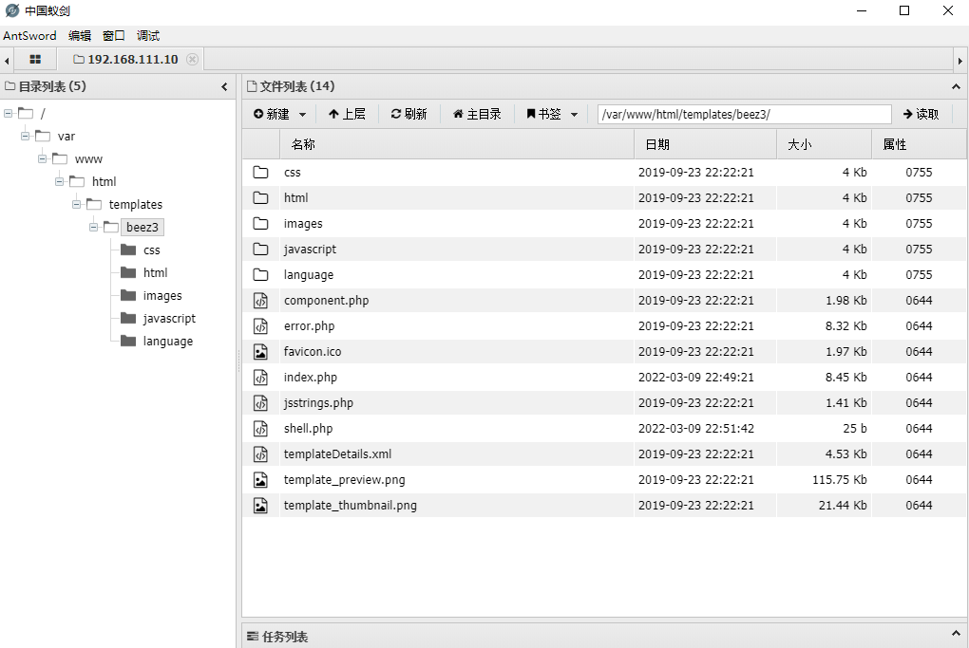Click the favicon.ico image icon
969x648 pixels.
pyautogui.click(x=261, y=352)
